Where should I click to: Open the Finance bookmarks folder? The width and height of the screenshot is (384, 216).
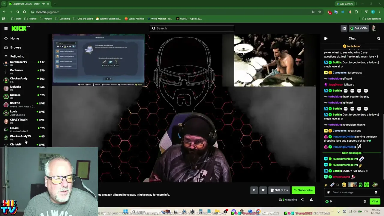[x=30, y=19]
